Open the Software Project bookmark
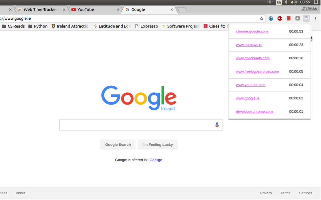321x200 pixels. (x=181, y=26)
